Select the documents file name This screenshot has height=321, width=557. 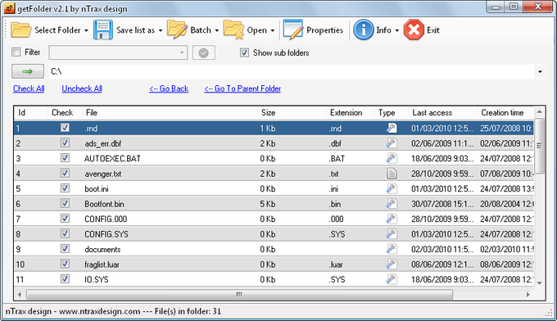(x=102, y=249)
